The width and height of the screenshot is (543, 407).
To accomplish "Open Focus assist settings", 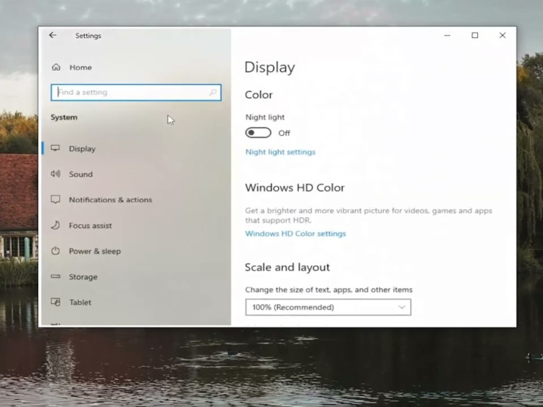I will (x=136, y=225).
